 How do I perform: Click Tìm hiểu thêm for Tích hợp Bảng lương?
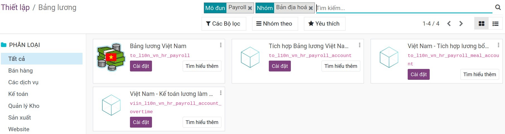point(340,66)
